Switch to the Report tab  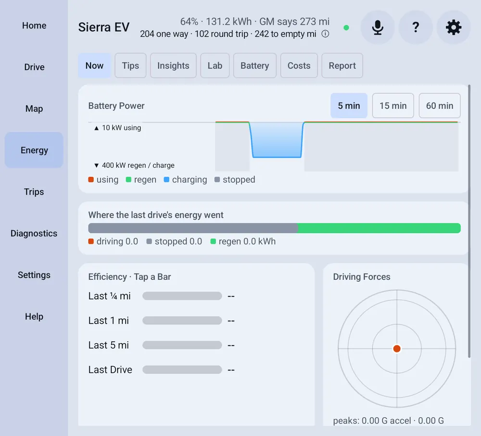point(342,65)
